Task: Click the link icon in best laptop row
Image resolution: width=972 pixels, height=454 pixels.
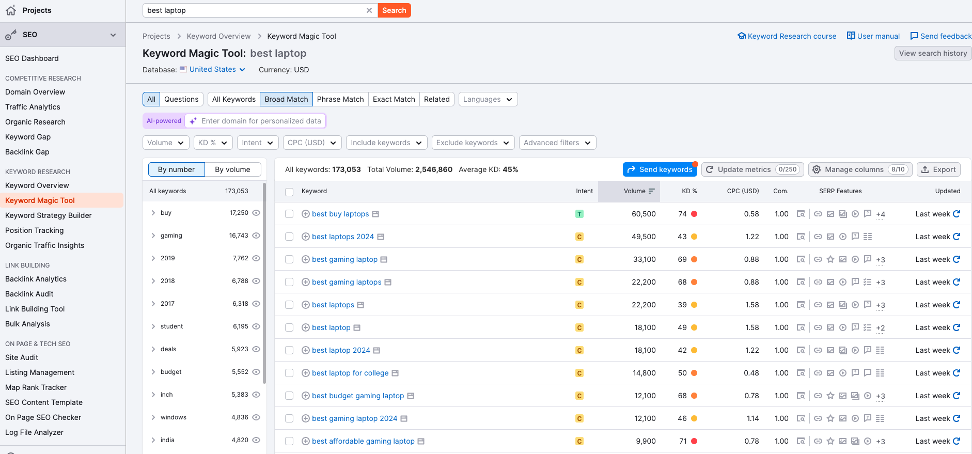Action: tap(818, 327)
